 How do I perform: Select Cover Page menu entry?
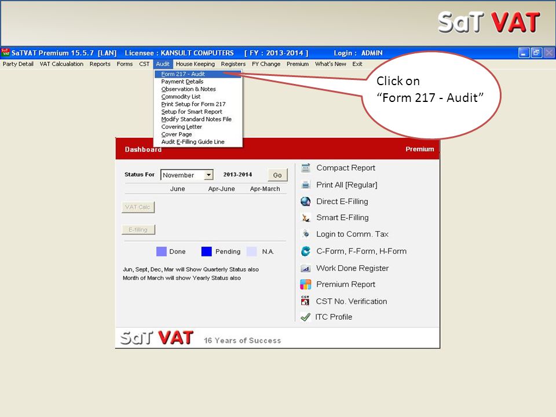pyautogui.click(x=198, y=134)
